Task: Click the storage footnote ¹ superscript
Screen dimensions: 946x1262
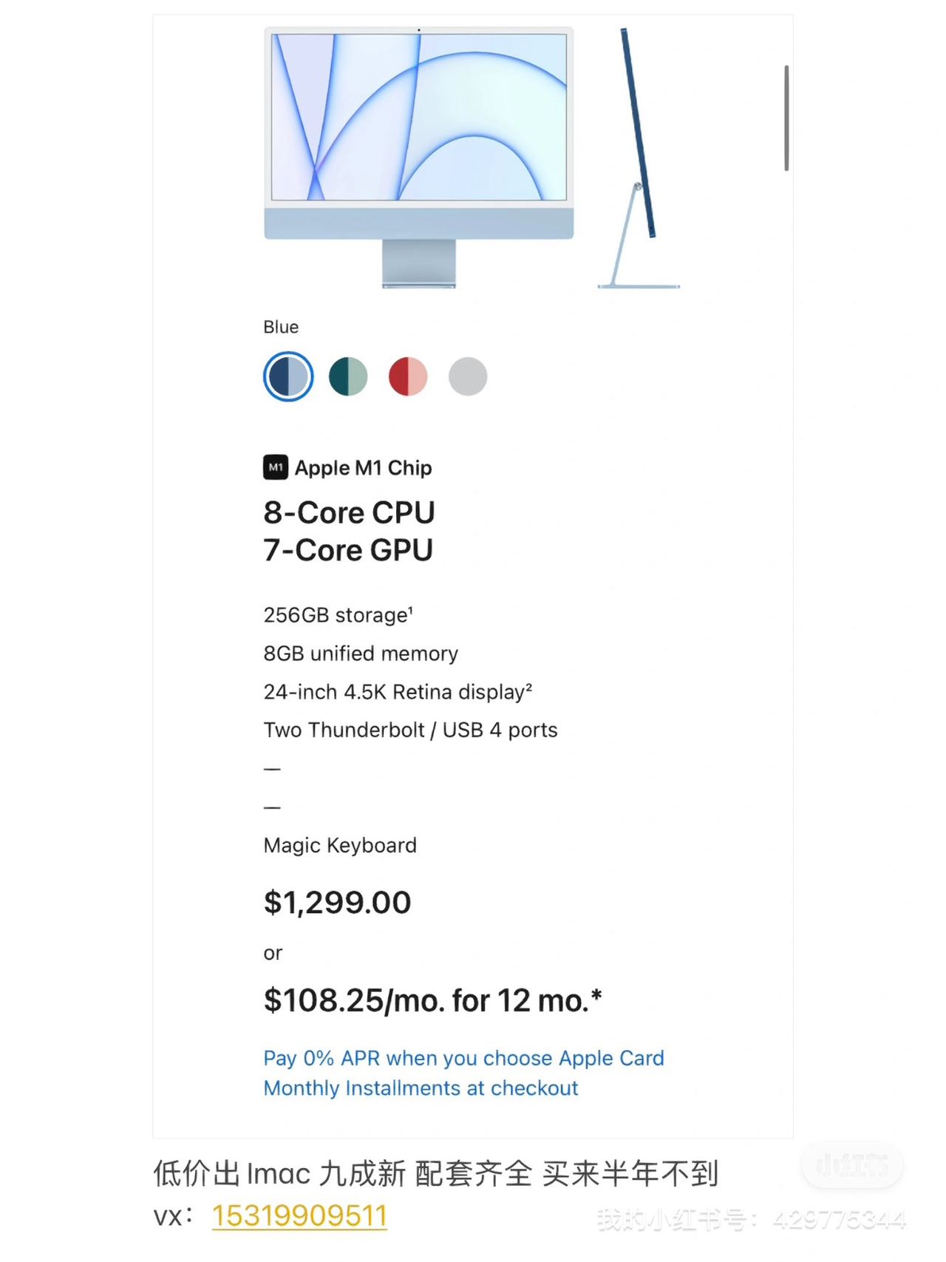Action: (411, 609)
